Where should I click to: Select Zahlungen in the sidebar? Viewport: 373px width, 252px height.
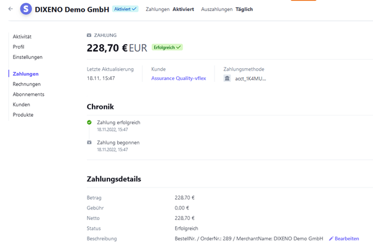(26, 74)
